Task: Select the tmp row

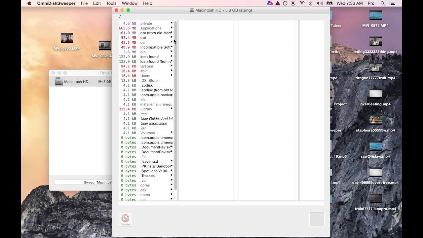Action: pos(146,114)
